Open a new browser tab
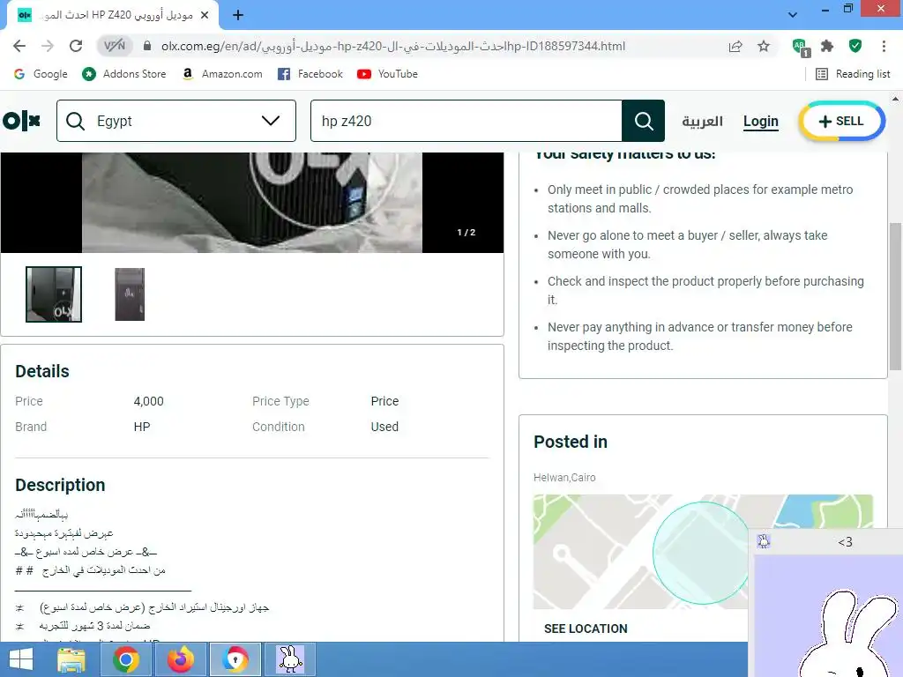The width and height of the screenshot is (903, 677). [238, 15]
